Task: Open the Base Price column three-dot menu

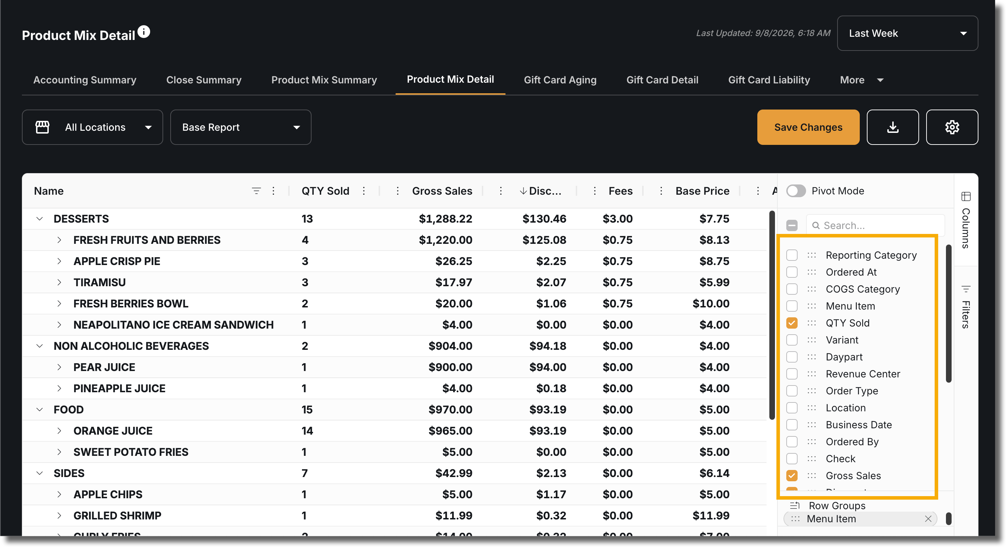Action: [661, 191]
